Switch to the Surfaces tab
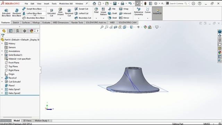Viewport: 222px width, 125px height. click(26, 23)
